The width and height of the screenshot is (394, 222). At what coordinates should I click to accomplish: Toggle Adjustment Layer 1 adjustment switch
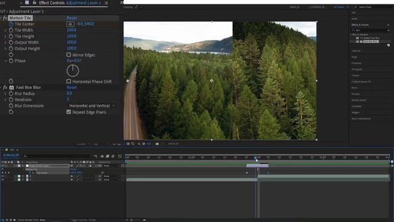pos(90,166)
